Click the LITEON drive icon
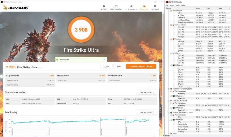The height and width of the screenshot is (137, 231). (171, 101)
